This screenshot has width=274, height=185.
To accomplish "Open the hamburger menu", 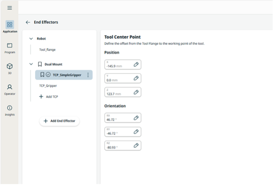I will [x=10, y=8].
